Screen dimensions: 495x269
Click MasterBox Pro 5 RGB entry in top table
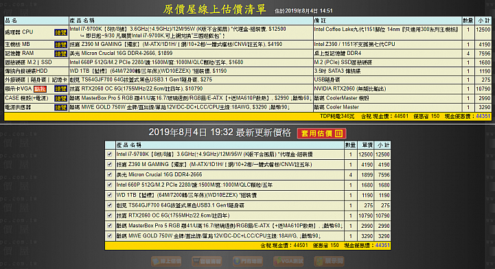191,98
